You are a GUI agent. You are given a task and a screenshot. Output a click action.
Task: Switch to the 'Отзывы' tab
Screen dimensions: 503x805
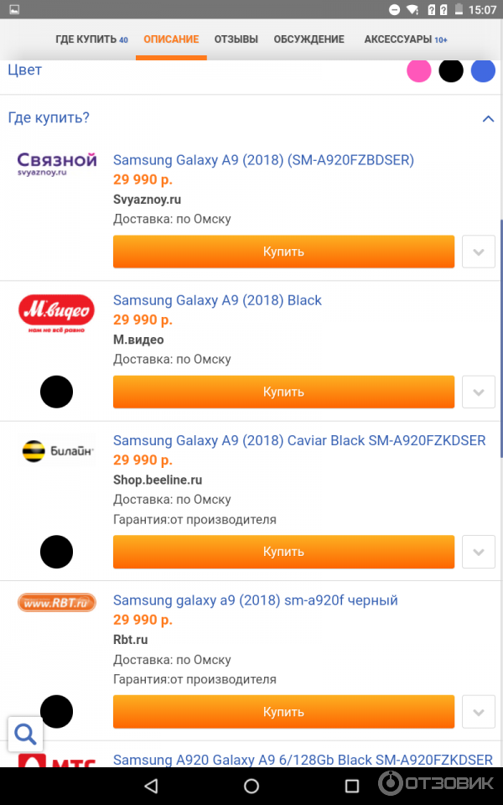point(236,39)
